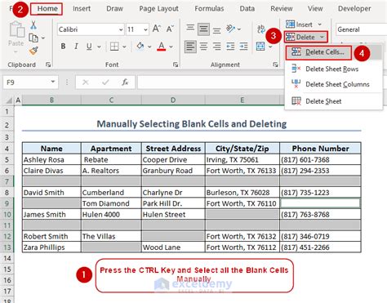Click the Delete cells button
Screen dimensions: 387x303
(x=300, y=37)
